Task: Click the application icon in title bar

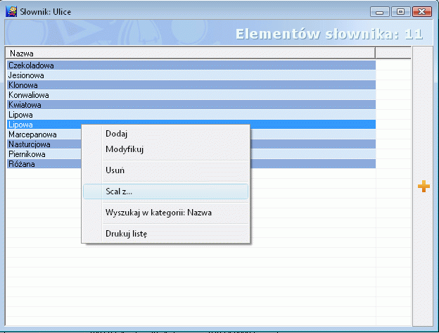Action: pos(11,11)
